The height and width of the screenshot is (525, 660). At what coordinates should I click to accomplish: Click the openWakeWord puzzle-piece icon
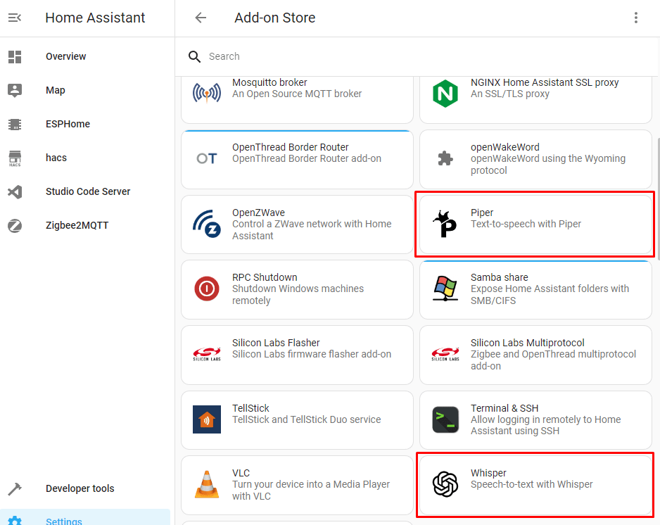click(445, 159)
